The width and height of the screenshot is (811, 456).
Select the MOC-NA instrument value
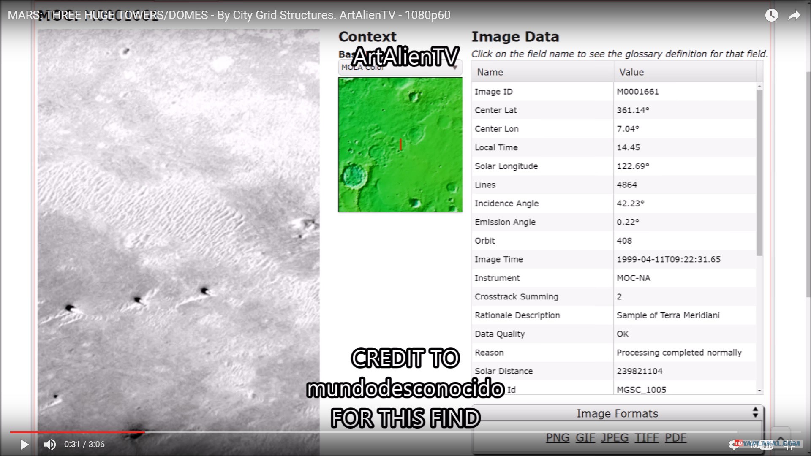(x=633, y=278)
